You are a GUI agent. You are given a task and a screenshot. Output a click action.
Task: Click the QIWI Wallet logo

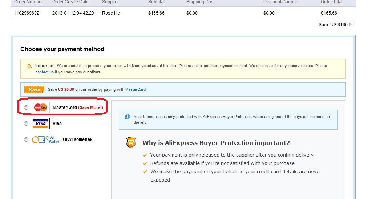click(46, 140)
